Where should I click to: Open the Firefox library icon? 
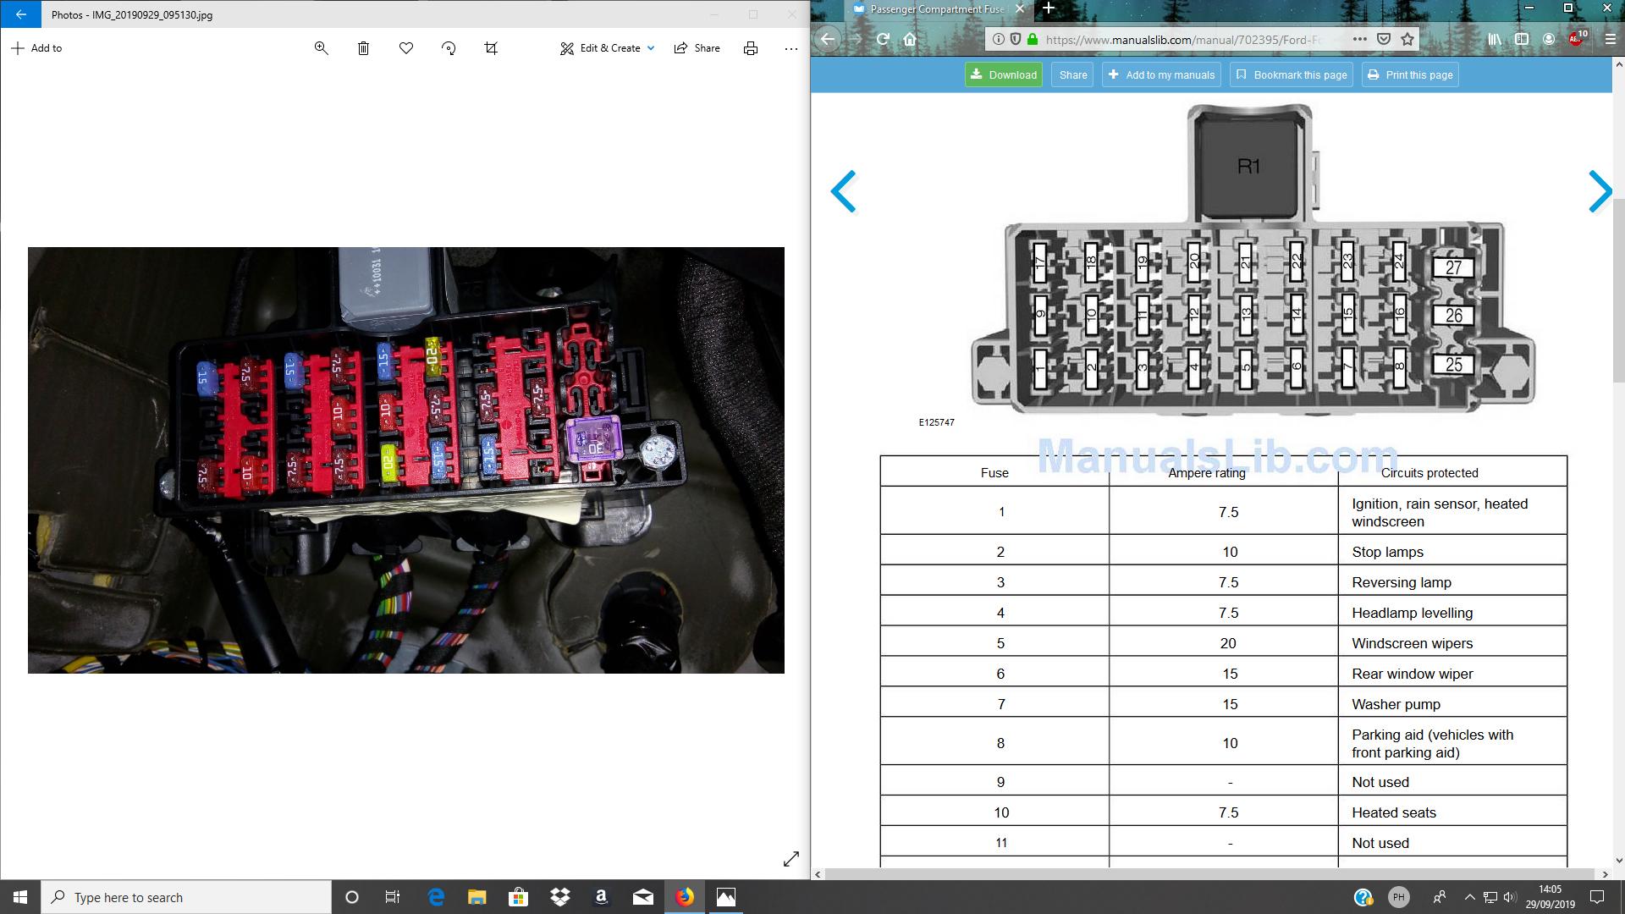point(1495,39)
